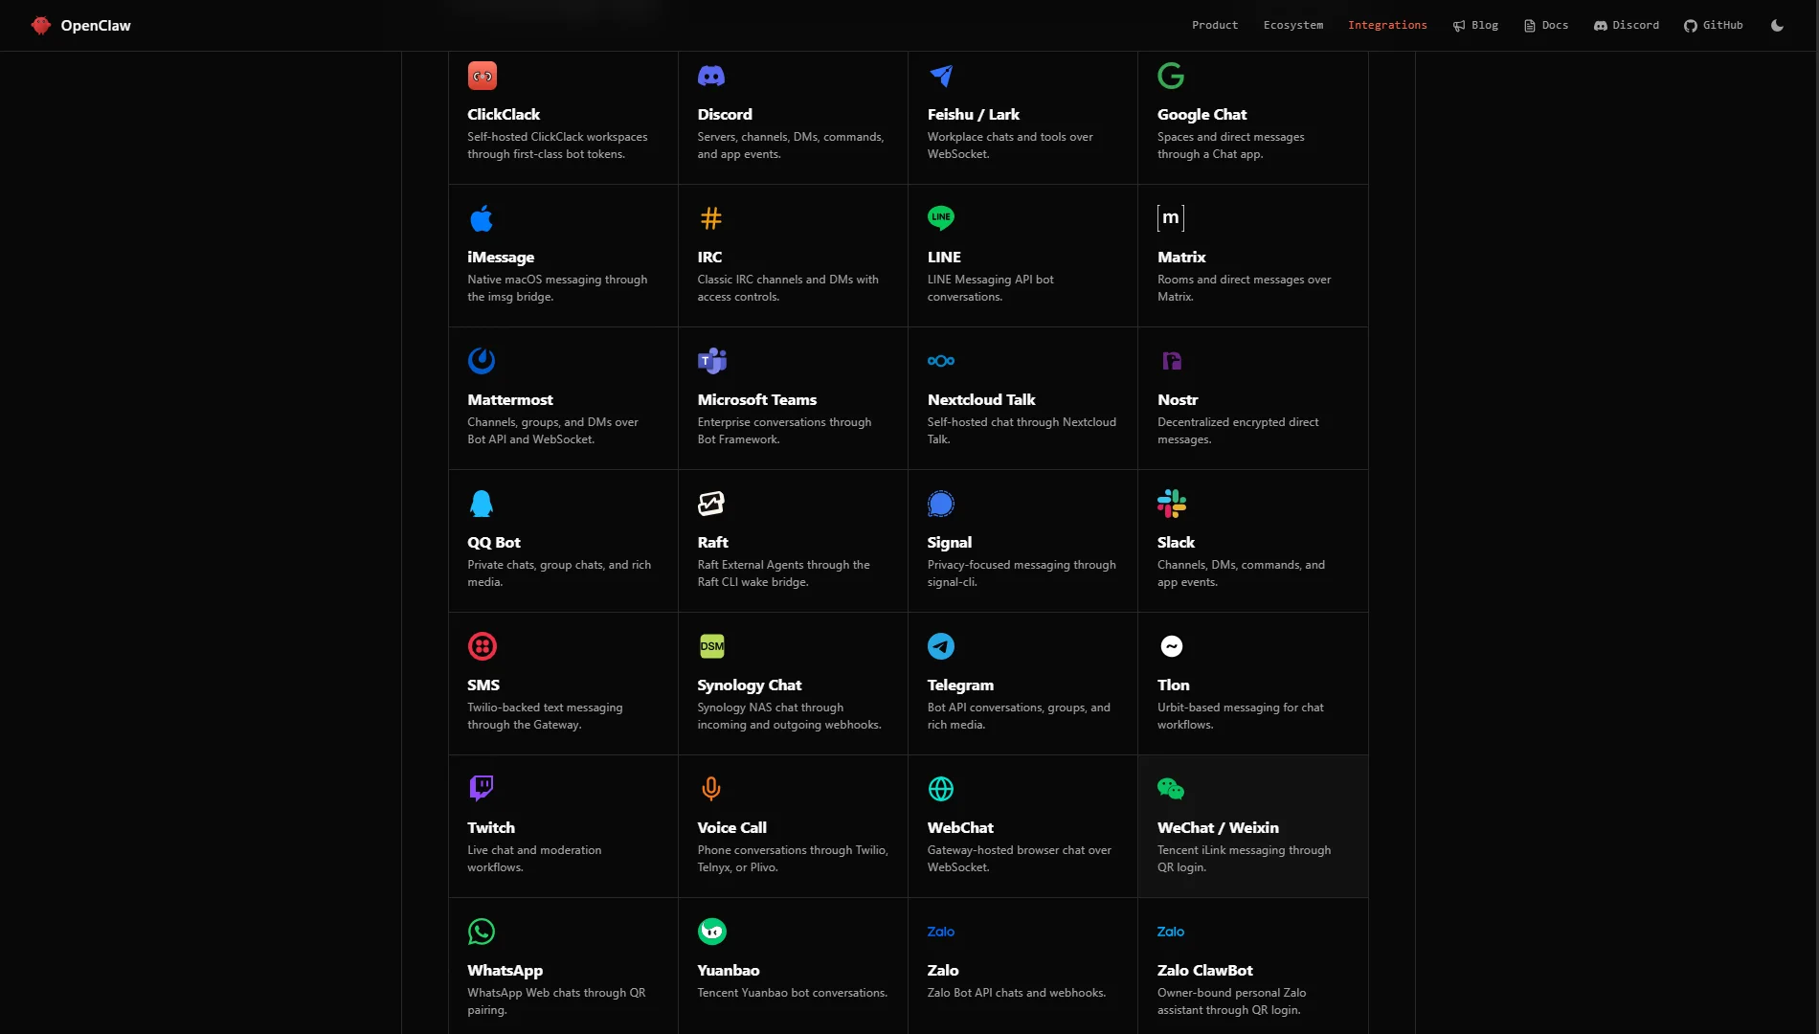The width and height of the screenshot is (1819, 1034).
Task: Open the Mattermost integration title
Action: click(510, 400)
